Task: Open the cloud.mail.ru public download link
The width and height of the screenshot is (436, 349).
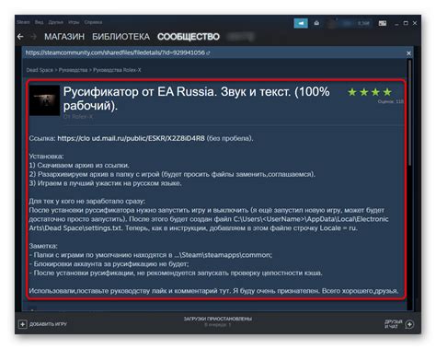Action: point(131,138)
